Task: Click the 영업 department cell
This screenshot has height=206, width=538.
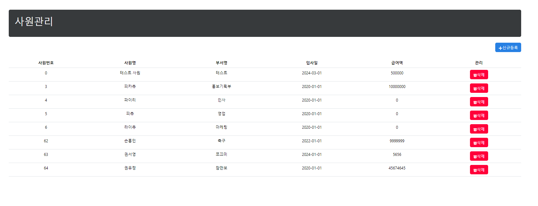Action: [x=222, y=114]
